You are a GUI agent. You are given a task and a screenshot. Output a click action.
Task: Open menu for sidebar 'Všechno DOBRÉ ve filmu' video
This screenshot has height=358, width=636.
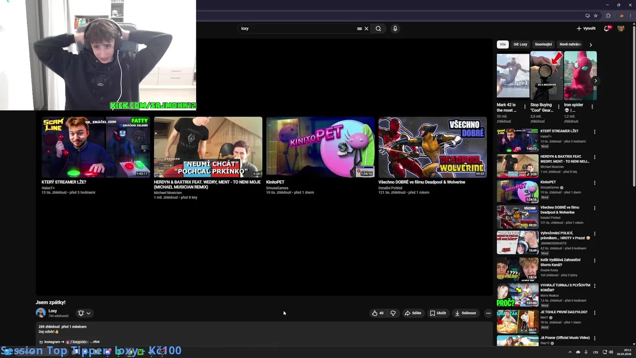point(595,208)
